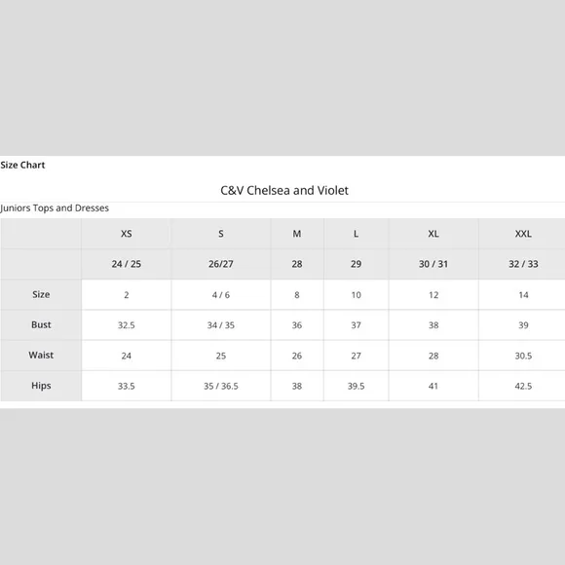Select the C&V Chelsea and Violet title
Image resolution: width=565 pixels, height=565 pixels.
point(284,190)
